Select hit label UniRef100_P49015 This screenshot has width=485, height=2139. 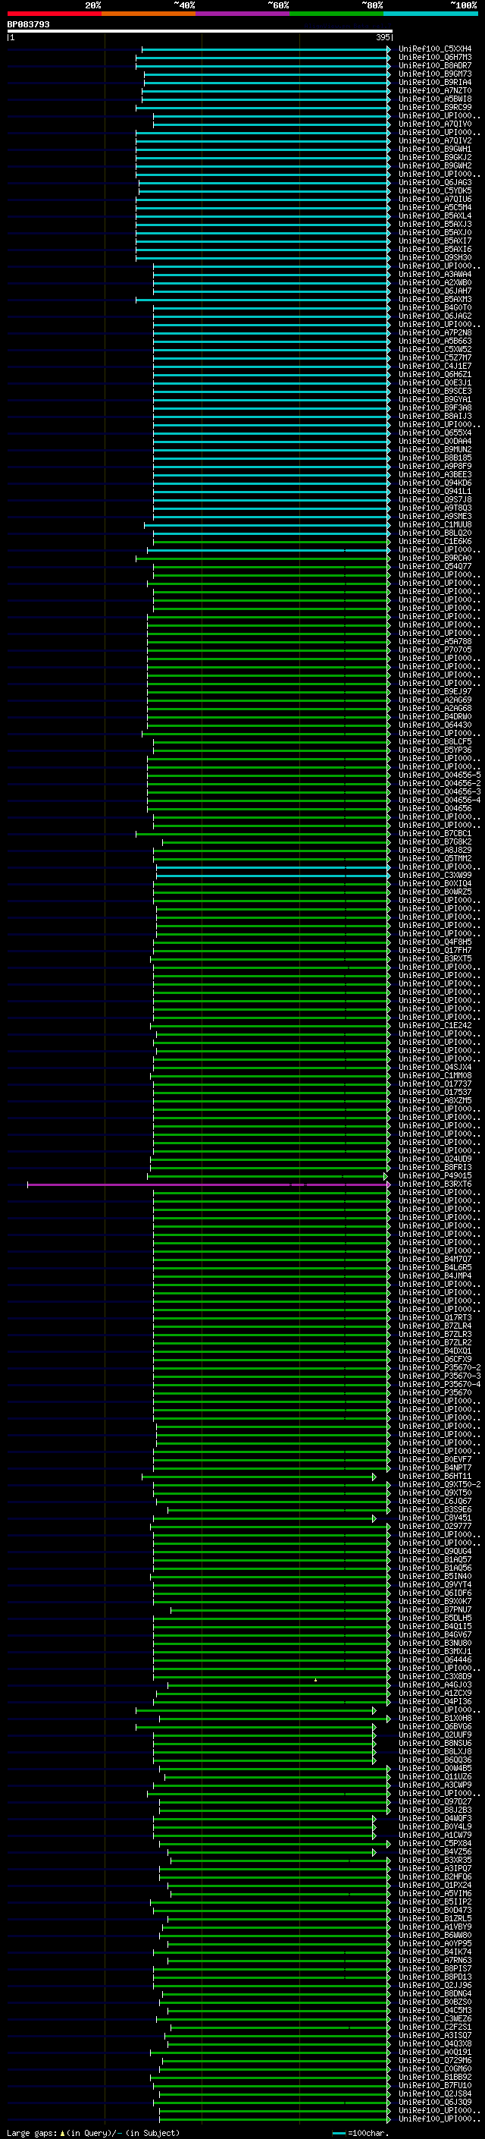tap(435, 1176)
